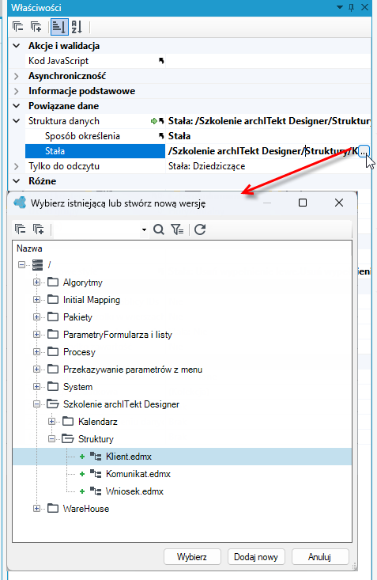Collapse the Powiązane dane section

click(17, 106)
